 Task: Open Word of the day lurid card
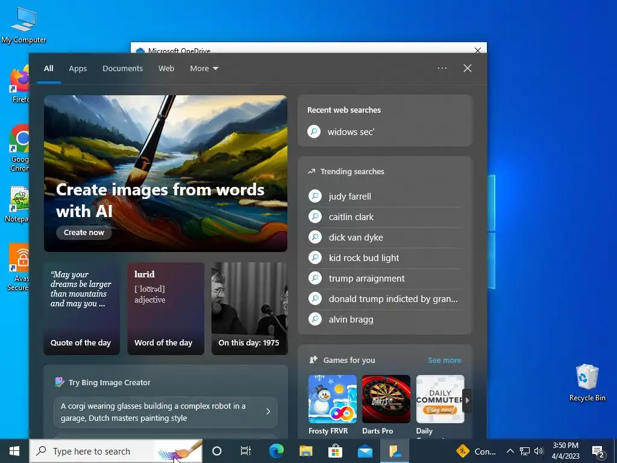[x=166, y=309]
